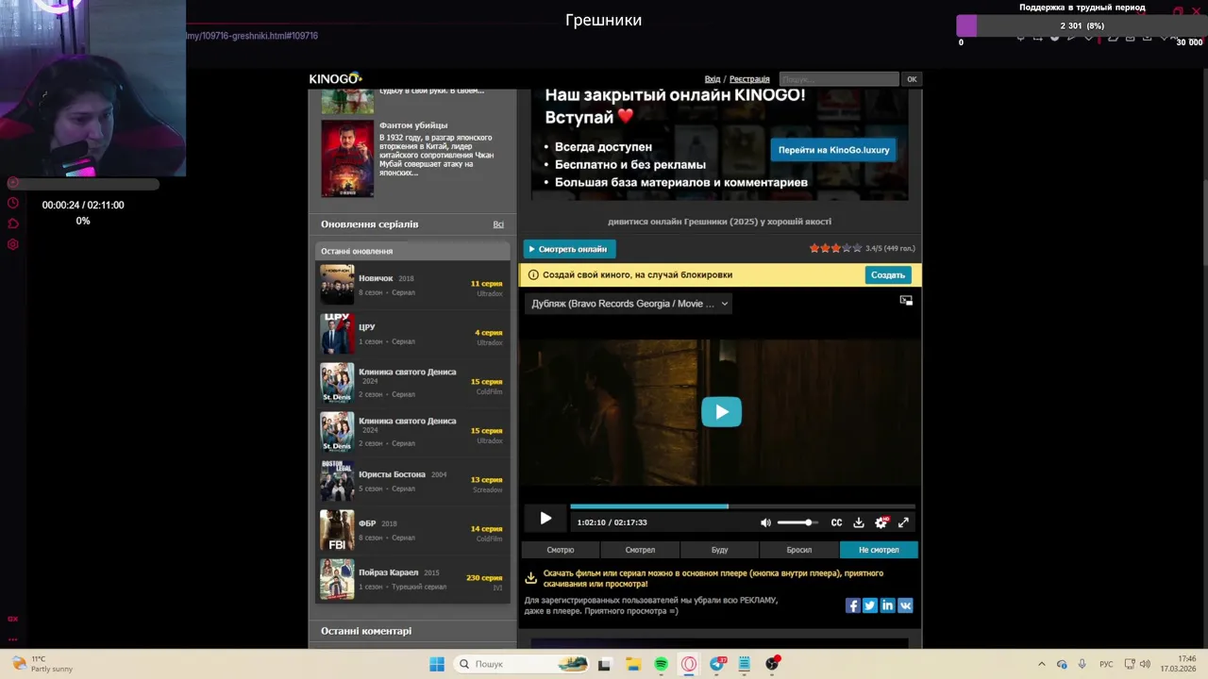Seek on the video progress bar
This screenshot has height=679, width=1208.
[743, 506]
